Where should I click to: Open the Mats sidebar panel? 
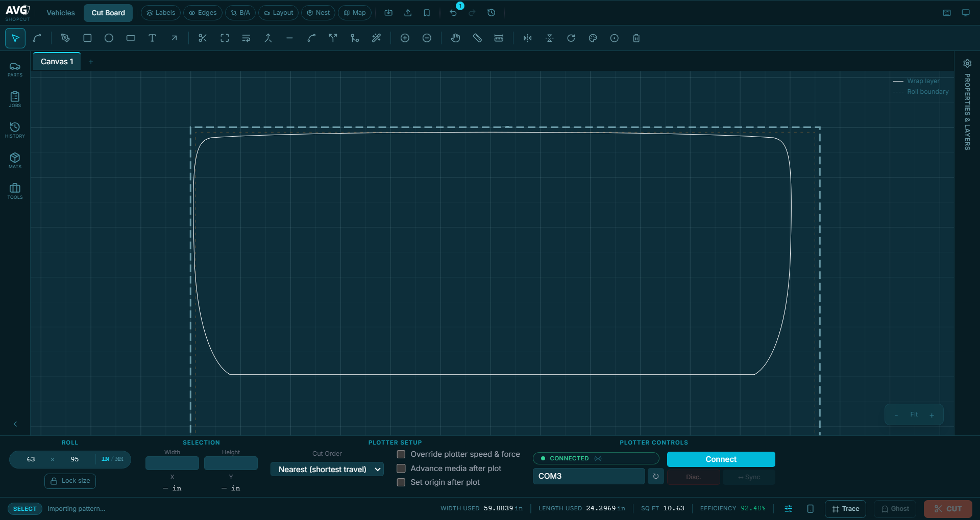click(15, 161)
